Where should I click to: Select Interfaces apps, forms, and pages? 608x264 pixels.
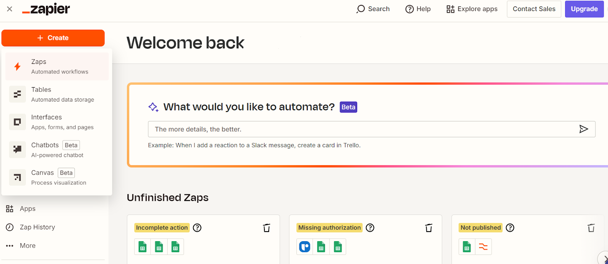pos(57,122)
